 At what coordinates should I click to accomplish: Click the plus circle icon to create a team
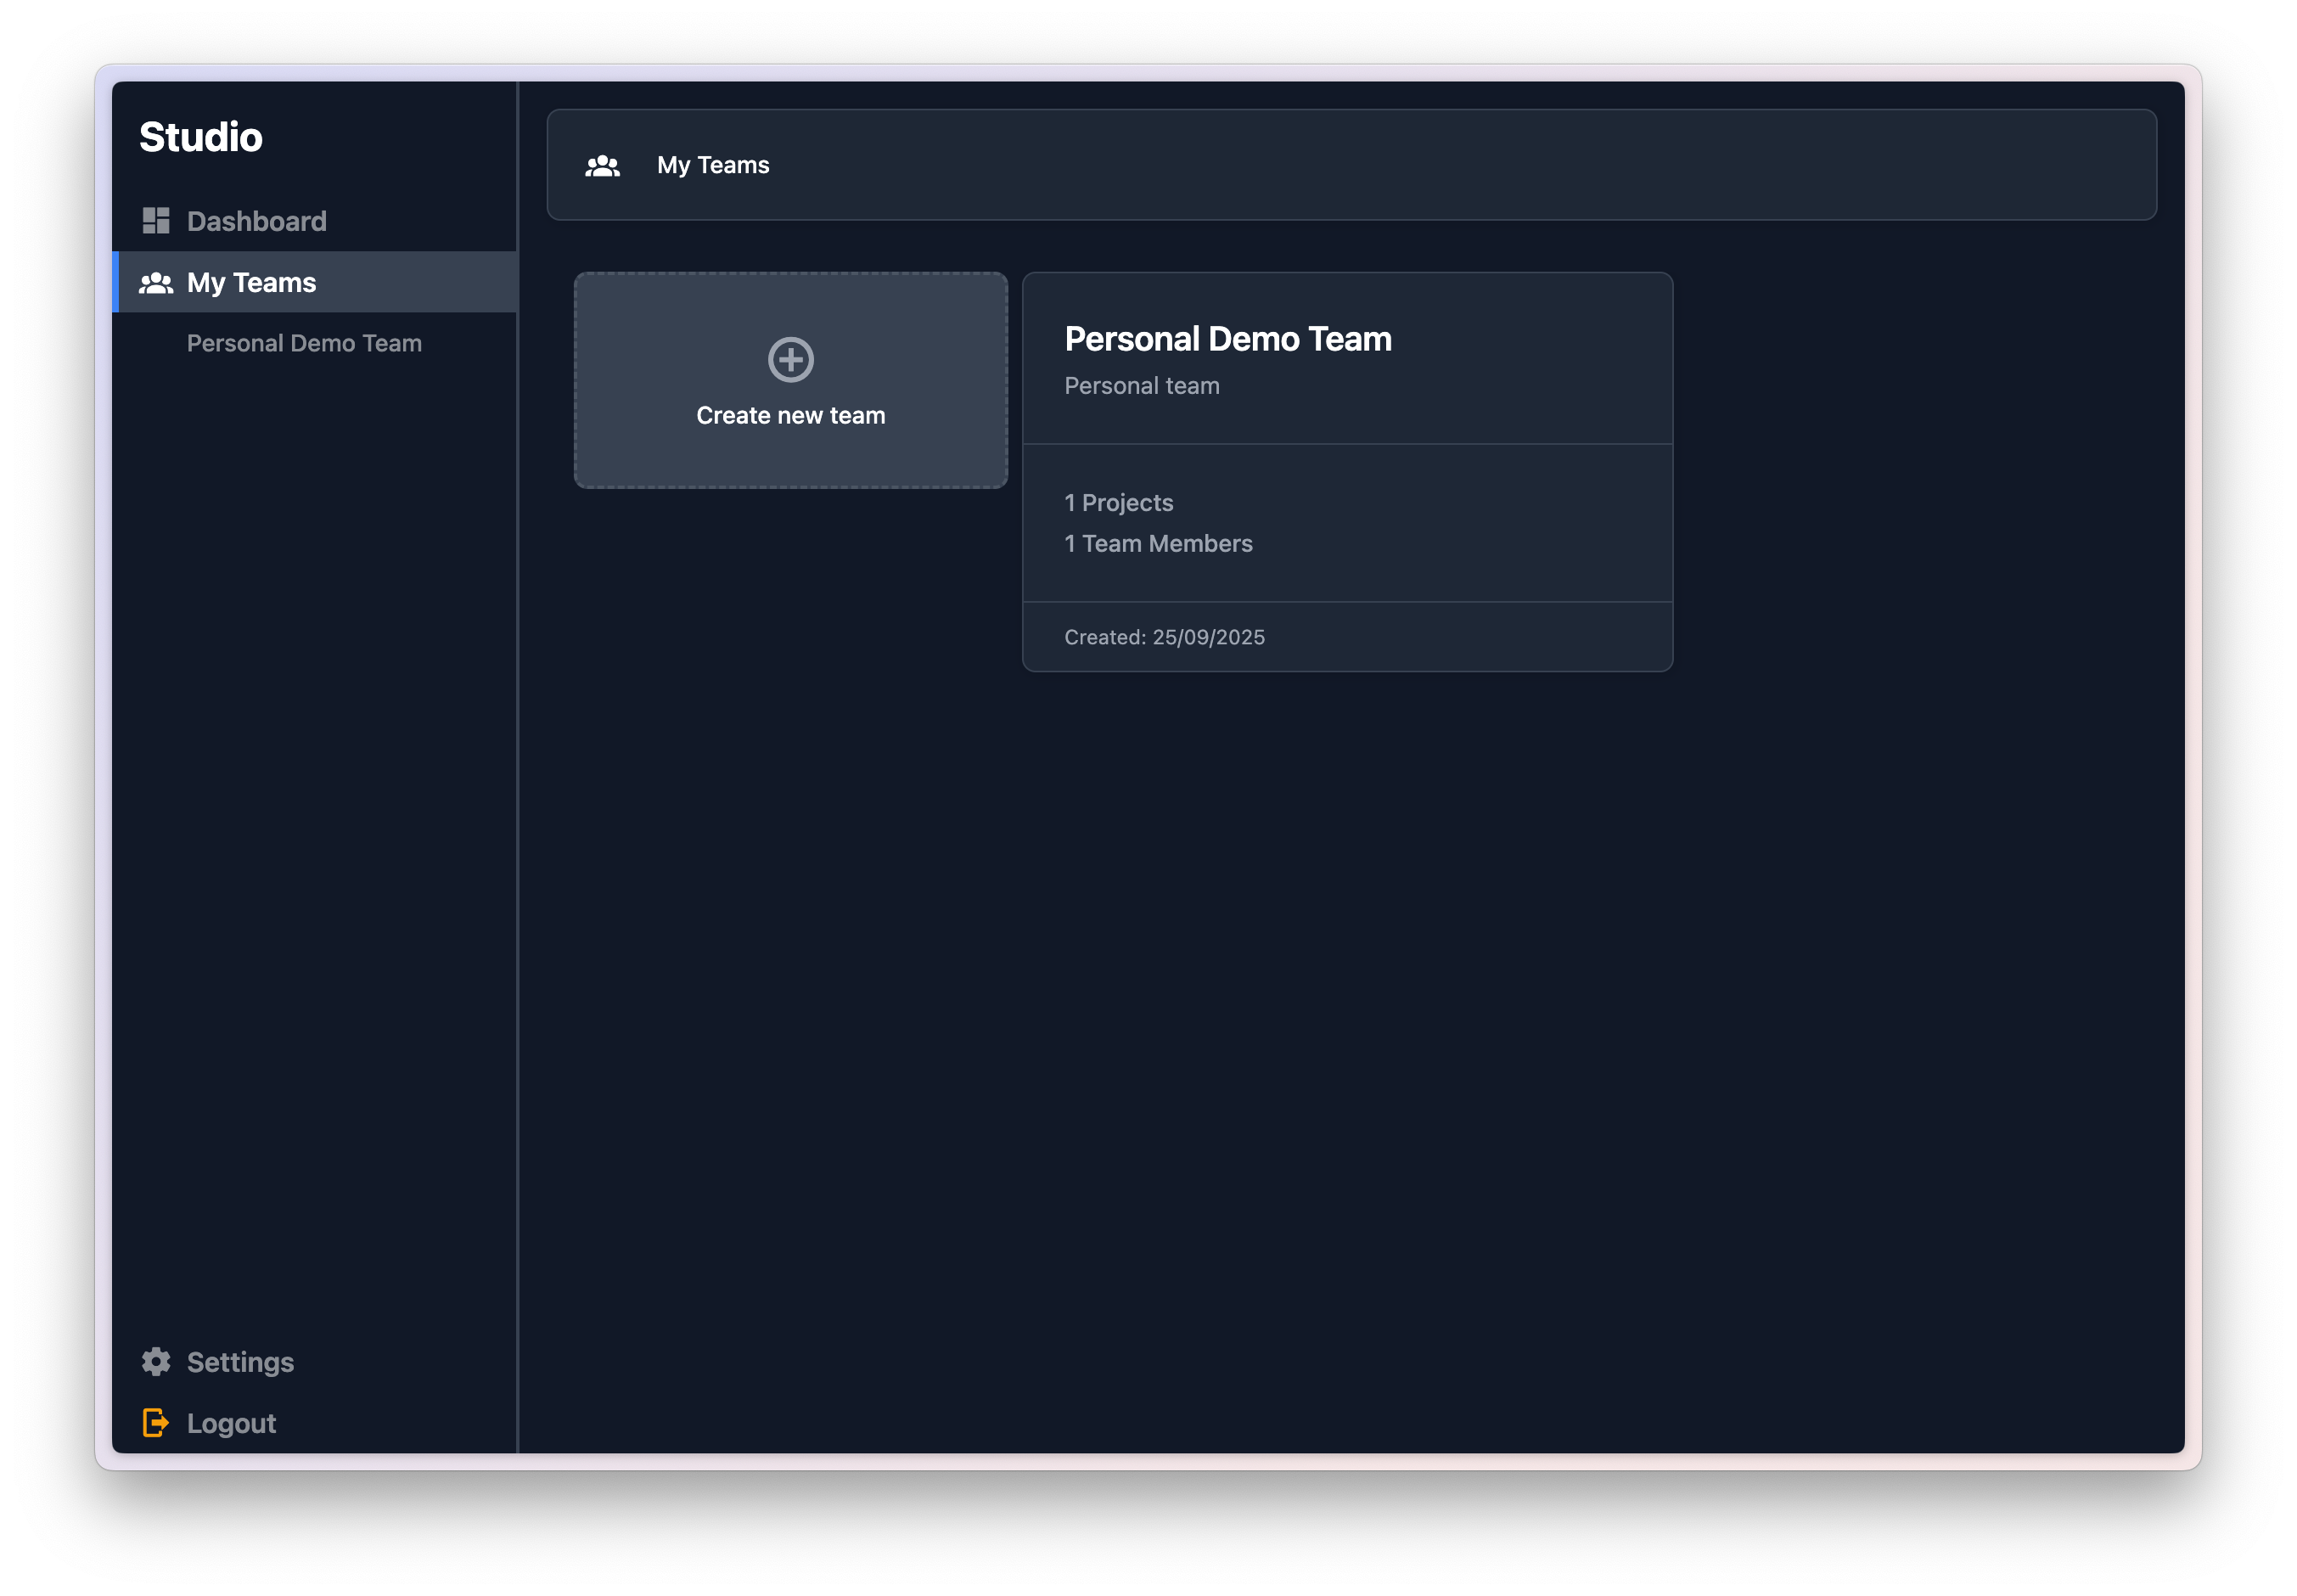coord(790,360)
